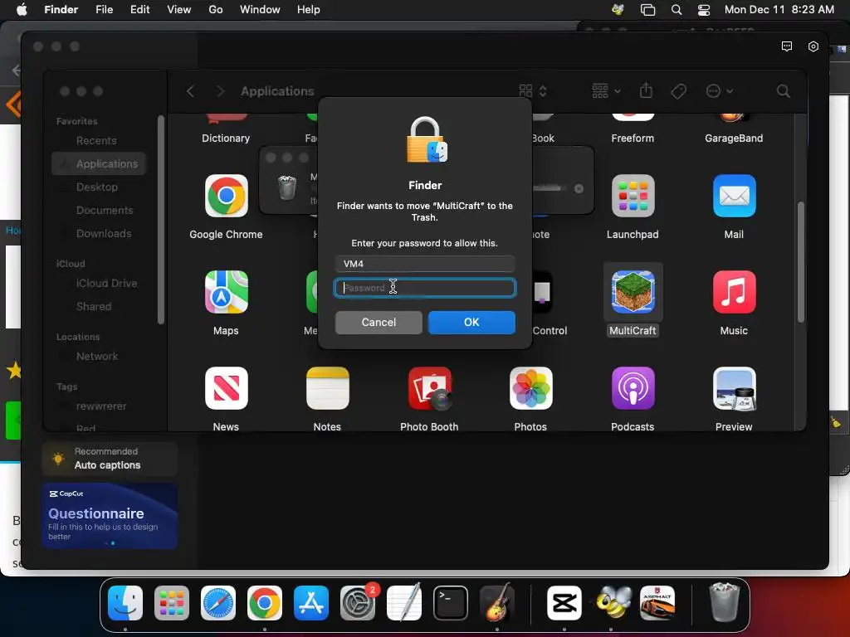
Task: Open the Action ellipsis dropdown menu
Action: click(720, 91)
